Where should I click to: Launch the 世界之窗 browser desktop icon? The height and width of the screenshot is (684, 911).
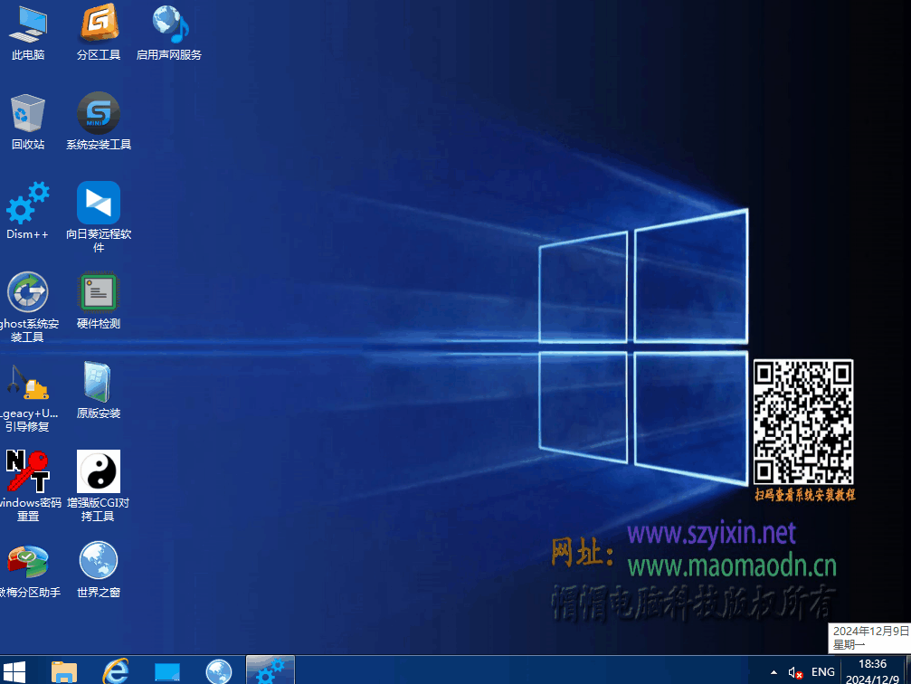pyautogui.click(x=99, y=562)
